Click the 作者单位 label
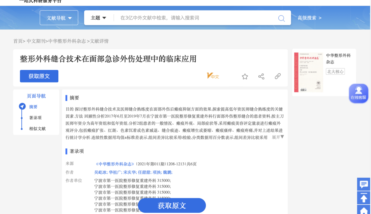 [x=74, y=180]
